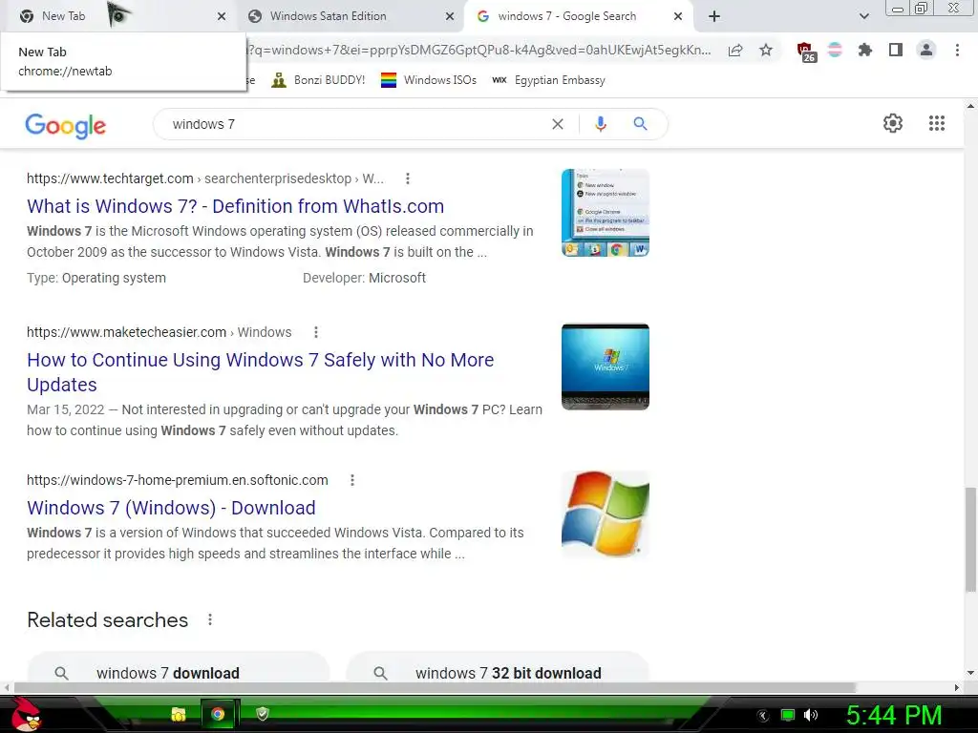
Task: Toggle the Chrome side panel
Action: (x=896, y=50)
